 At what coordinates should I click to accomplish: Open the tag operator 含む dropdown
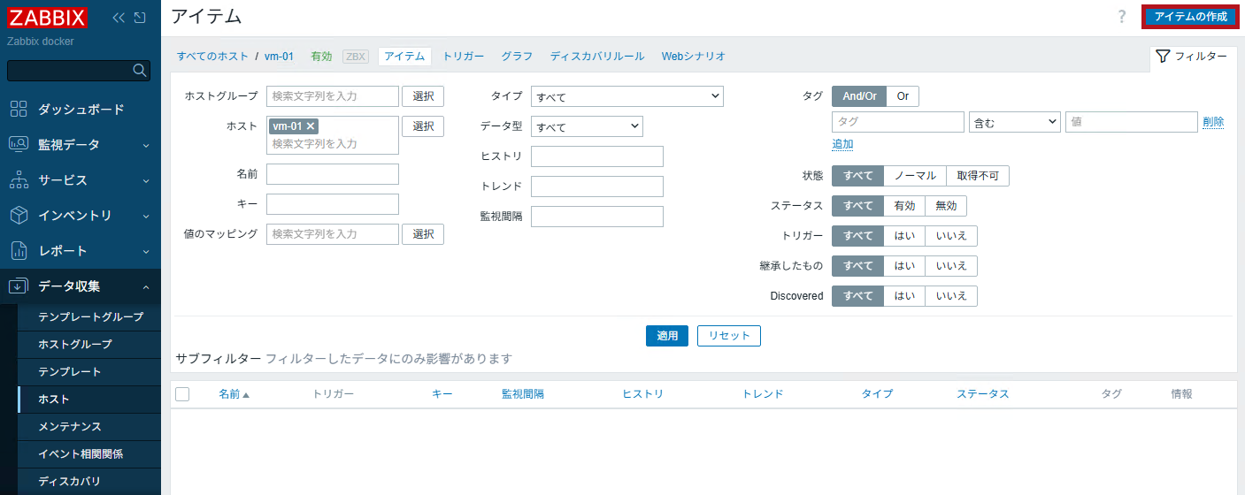click(1014, 122)
